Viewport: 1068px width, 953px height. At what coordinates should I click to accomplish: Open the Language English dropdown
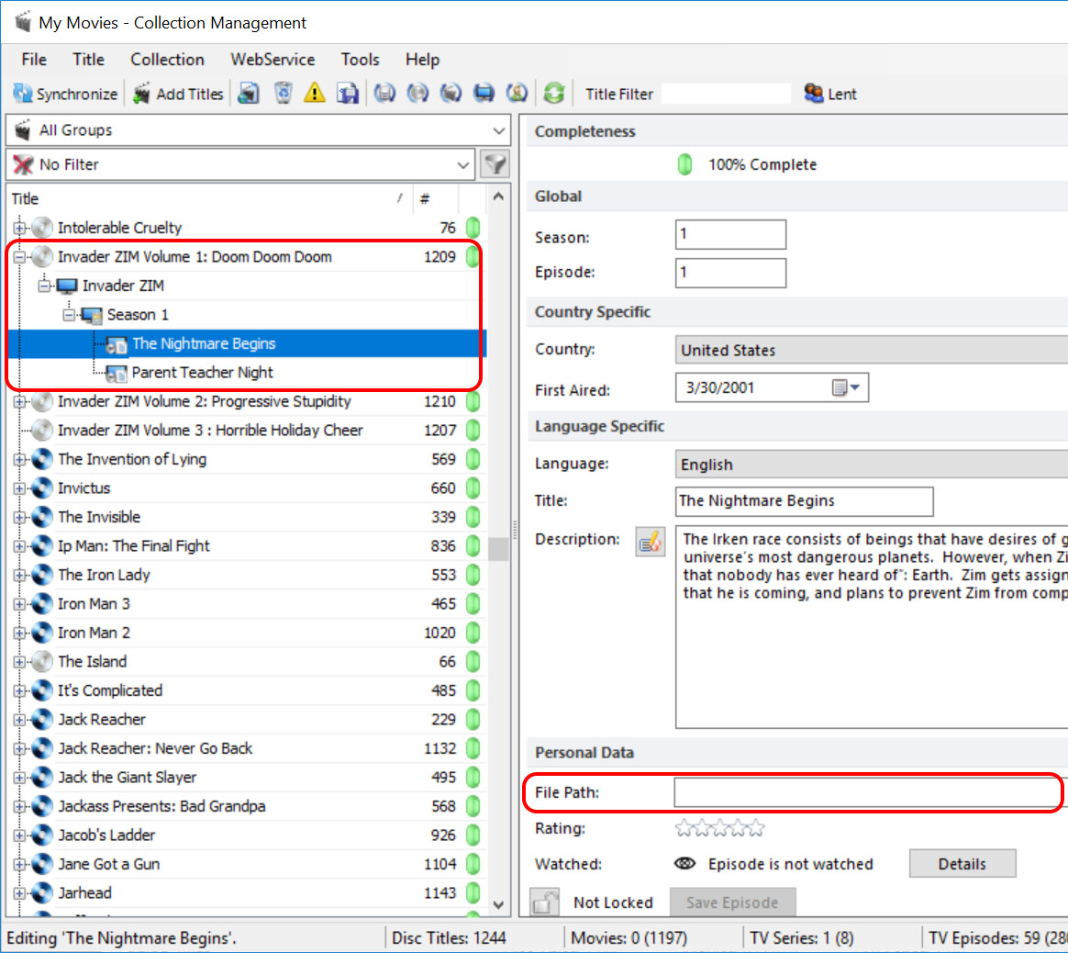tap(871, 465)
